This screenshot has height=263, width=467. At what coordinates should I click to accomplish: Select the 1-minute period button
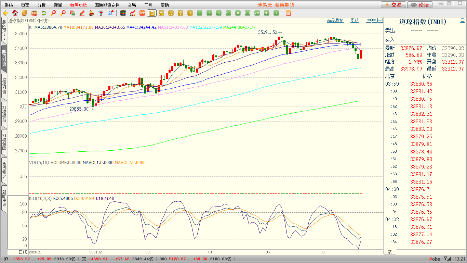tap(200, 13)
